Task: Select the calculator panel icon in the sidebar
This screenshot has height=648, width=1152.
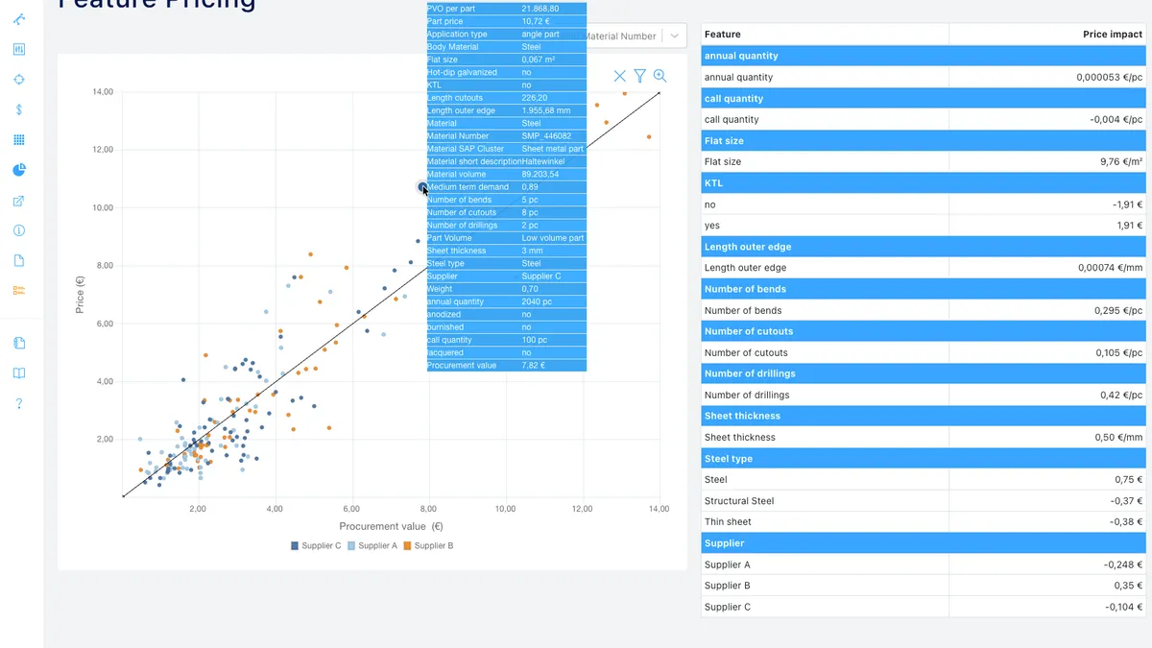Action: pyautogui.click(x=19, y=48)
